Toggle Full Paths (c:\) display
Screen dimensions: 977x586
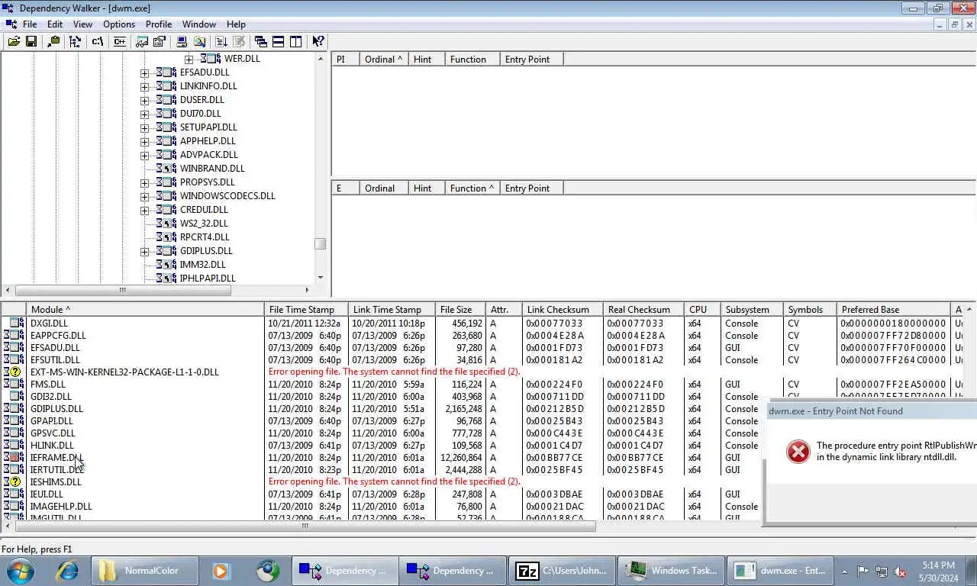point(97,42)
